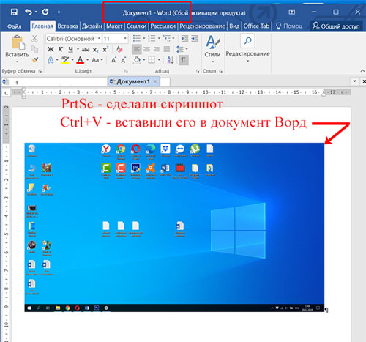Open the Customize Quick Access Toolbar arrow
366x342 pixels.
click(x=59, y=12)
